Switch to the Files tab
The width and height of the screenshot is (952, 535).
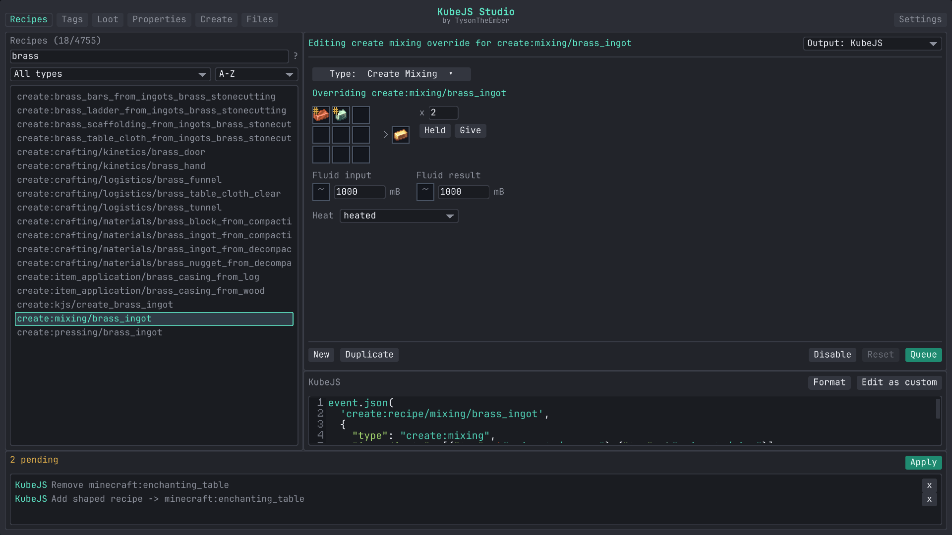(x=260, y=20)
